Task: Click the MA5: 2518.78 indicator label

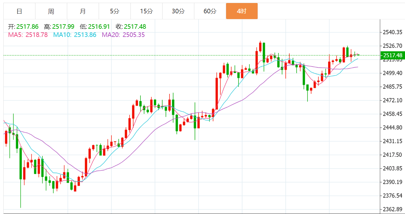Action: pyautogui.click(x=28, y=35)
